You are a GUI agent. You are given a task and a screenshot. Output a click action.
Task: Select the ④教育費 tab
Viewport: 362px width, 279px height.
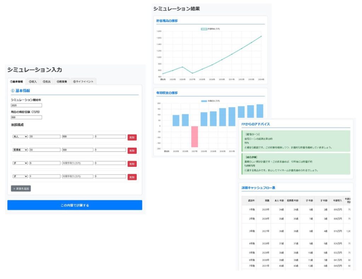pyautogui.click(x=62, y=81)
